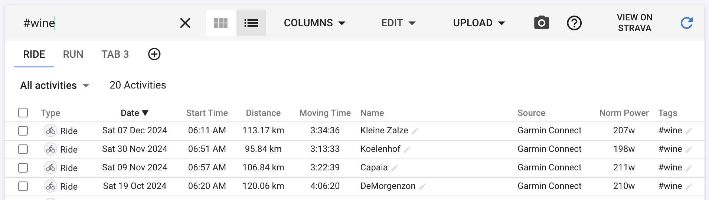Viewport: 709px width, 200px height.
Task: Expand the EDIT dropdown menu
Action: tap(398, 23)
